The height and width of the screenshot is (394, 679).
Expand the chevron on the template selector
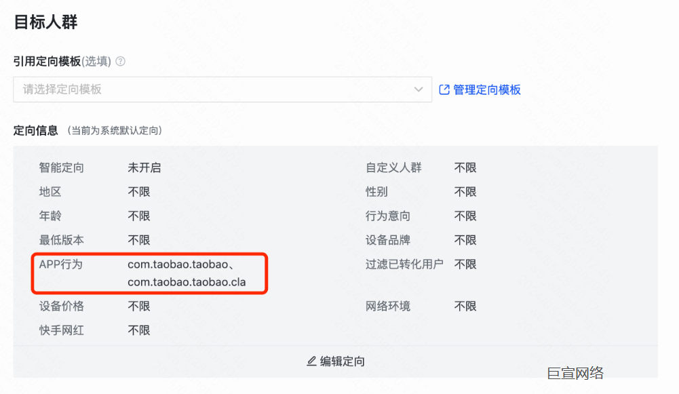click(419, 90)
